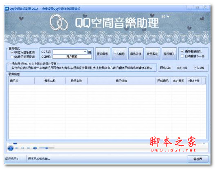Select QQ空间音乐查询 radio option
Viewport: 215px width, 169px height.
coord(23,53)
